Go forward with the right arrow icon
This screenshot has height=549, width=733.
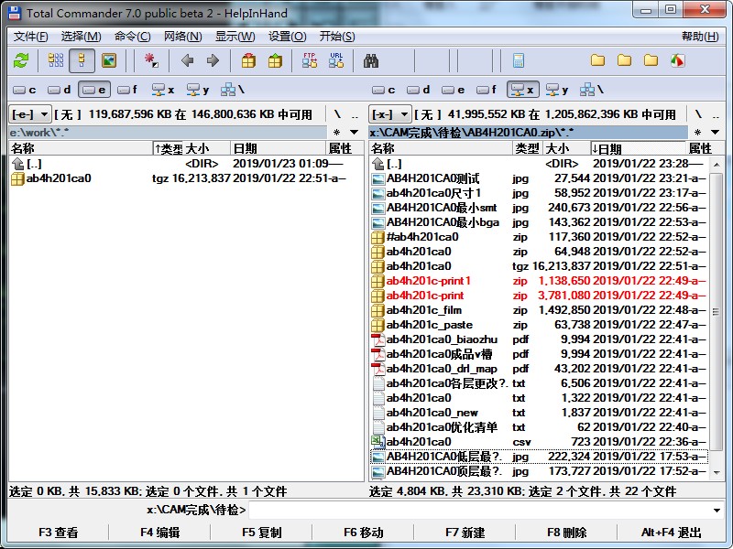pos(213,60)
